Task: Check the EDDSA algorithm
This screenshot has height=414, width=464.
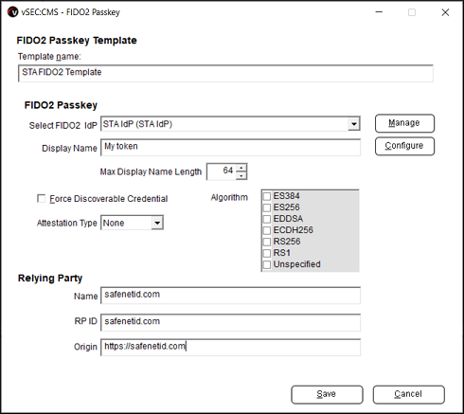Action: coord(267,219)
